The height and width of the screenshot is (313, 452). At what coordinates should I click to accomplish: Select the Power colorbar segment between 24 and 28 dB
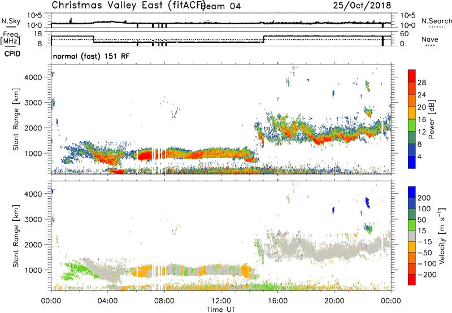(x=412, y=88)
